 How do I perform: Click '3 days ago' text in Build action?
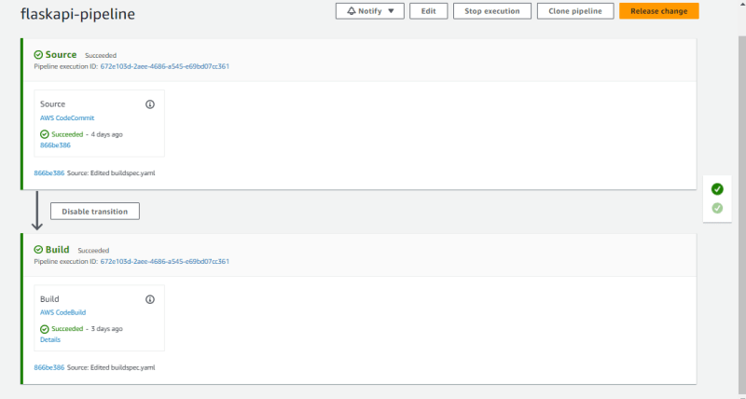pos(106,329)
